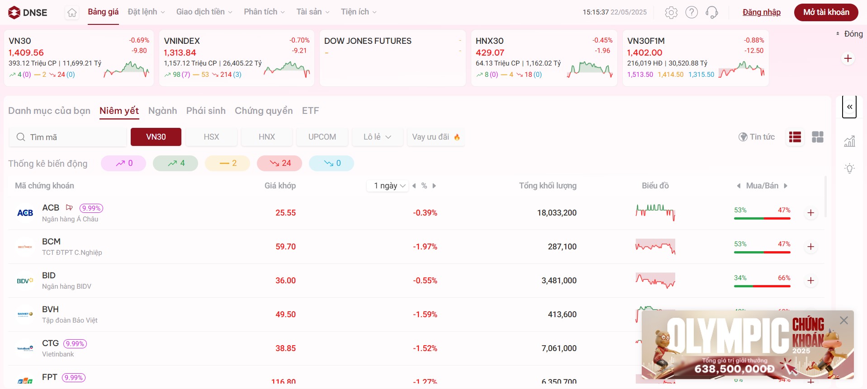Add index card with plus icon
This screenshot has width=867, height=389.
(848, 58)
